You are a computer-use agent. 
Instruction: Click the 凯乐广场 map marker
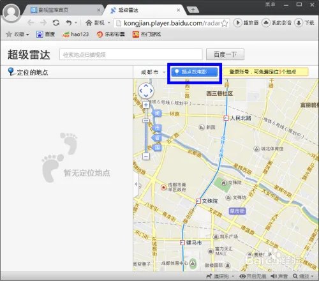pos(216,236)
